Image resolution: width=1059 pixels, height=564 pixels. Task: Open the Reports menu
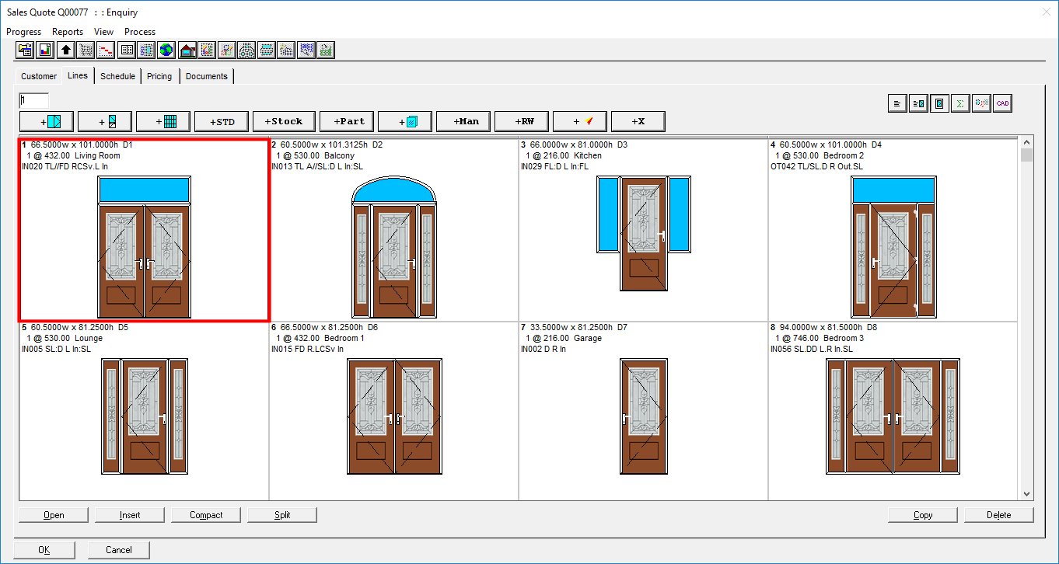[x=68, y=32]
